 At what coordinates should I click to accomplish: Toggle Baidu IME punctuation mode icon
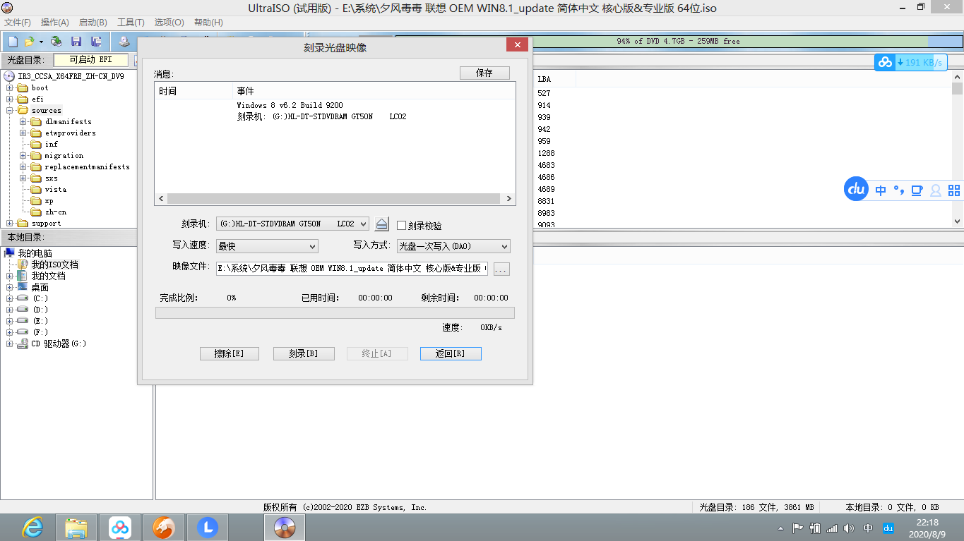[899, 190]
